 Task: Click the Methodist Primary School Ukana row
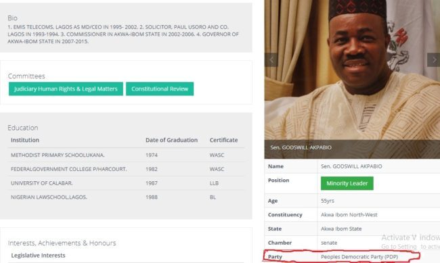[x=127, y=155]
